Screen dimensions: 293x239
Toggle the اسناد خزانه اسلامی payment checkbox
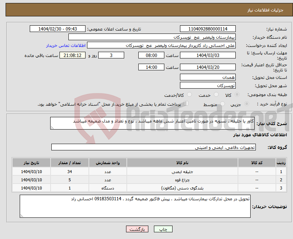[186, 103]
